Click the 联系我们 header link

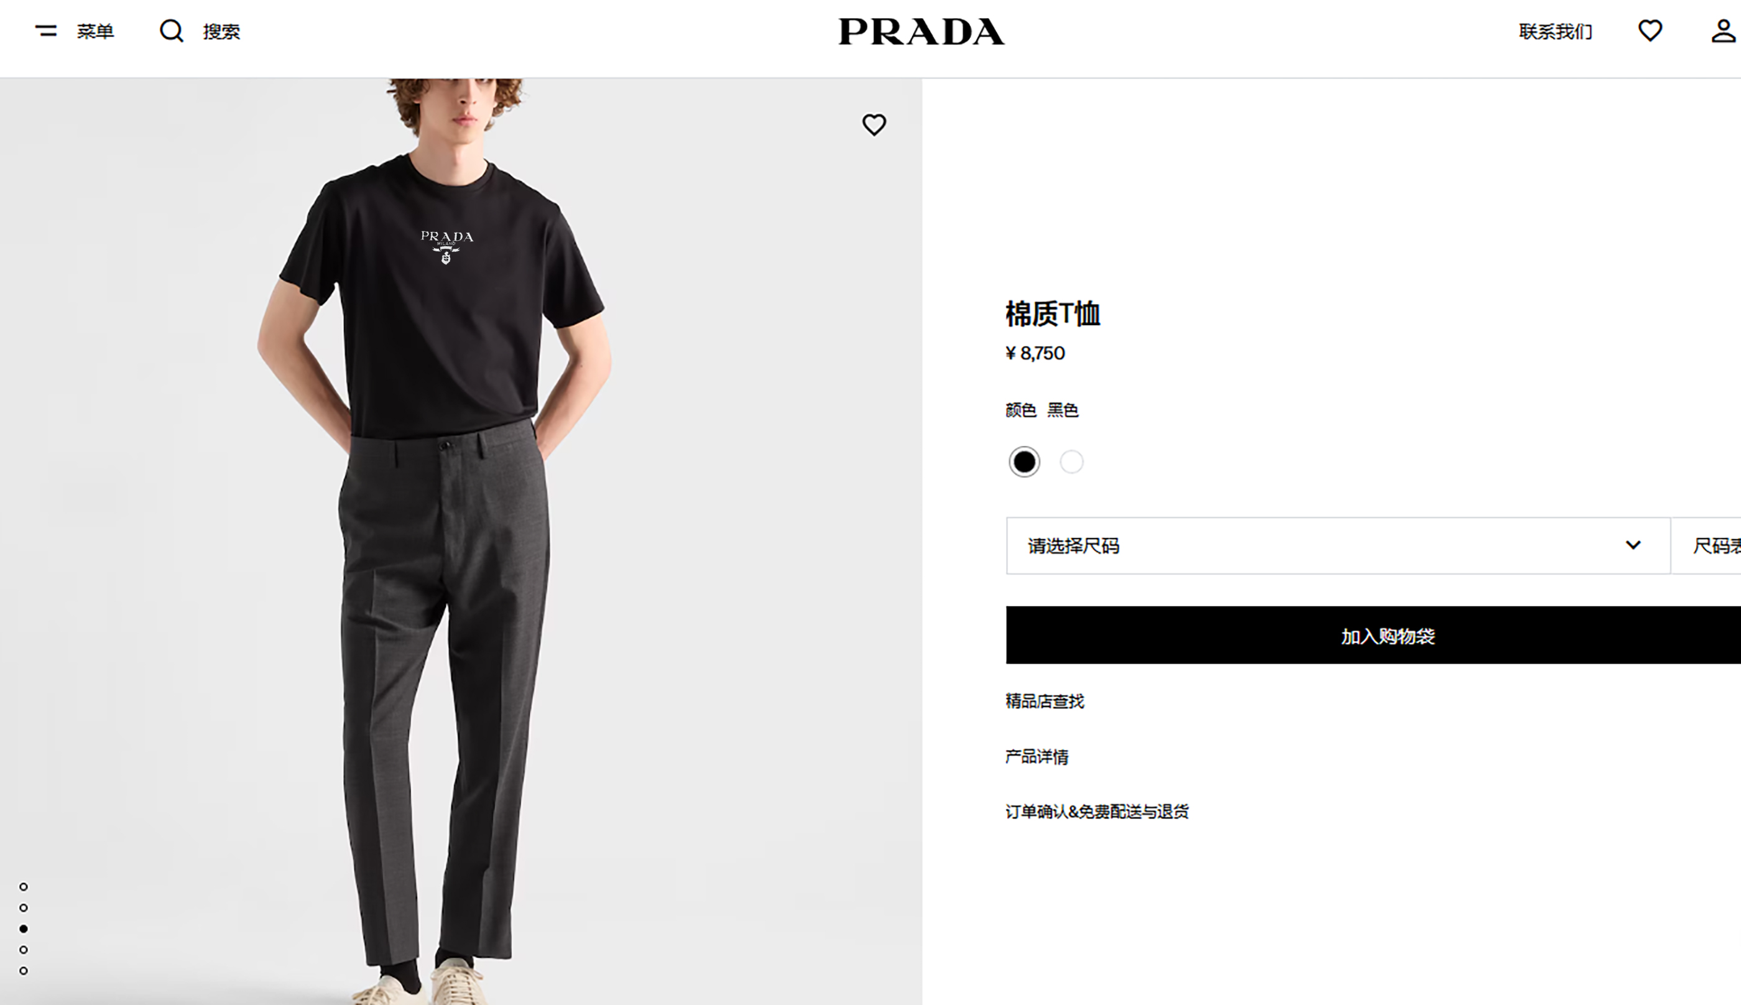(x=1555, y=32)
